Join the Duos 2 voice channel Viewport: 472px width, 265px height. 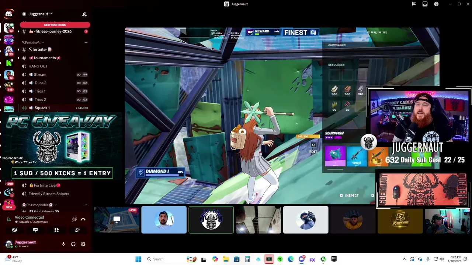[x=55, y=83]
